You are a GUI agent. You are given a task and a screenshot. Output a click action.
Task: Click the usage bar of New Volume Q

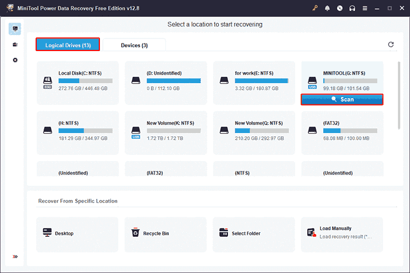[262, 131]
